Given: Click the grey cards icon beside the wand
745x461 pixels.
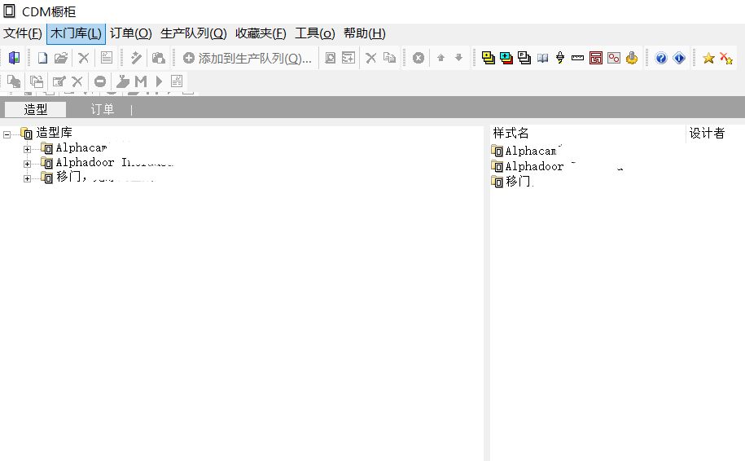Looking at the screenshot, I should 158,58.
